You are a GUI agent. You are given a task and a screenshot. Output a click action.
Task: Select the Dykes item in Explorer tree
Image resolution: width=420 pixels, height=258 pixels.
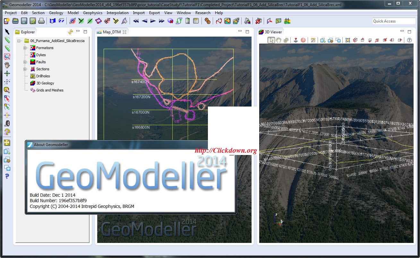pos(41,55)
